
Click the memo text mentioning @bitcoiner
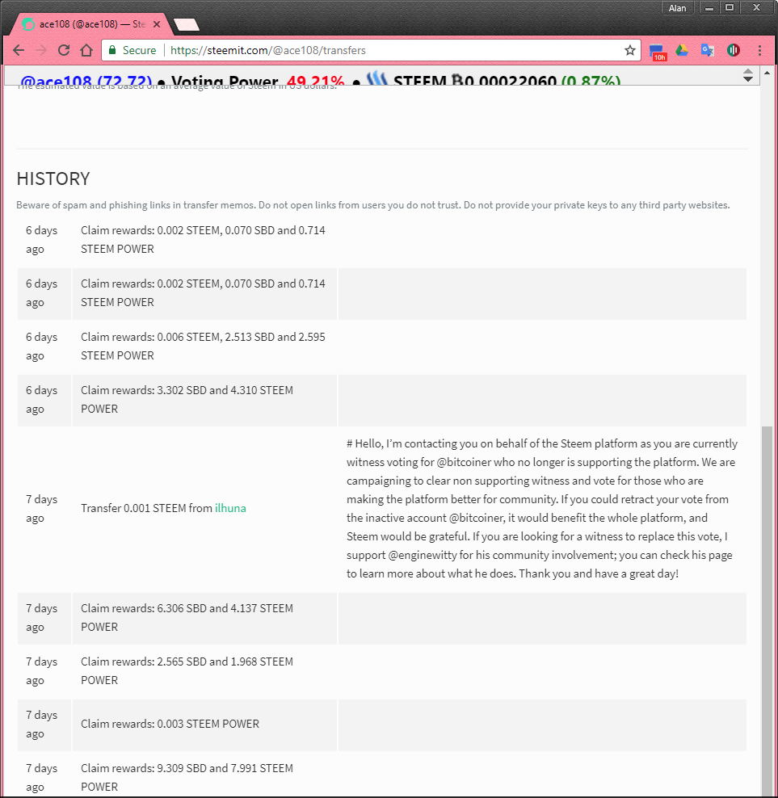pyautogui.click(x=542, y=508)
